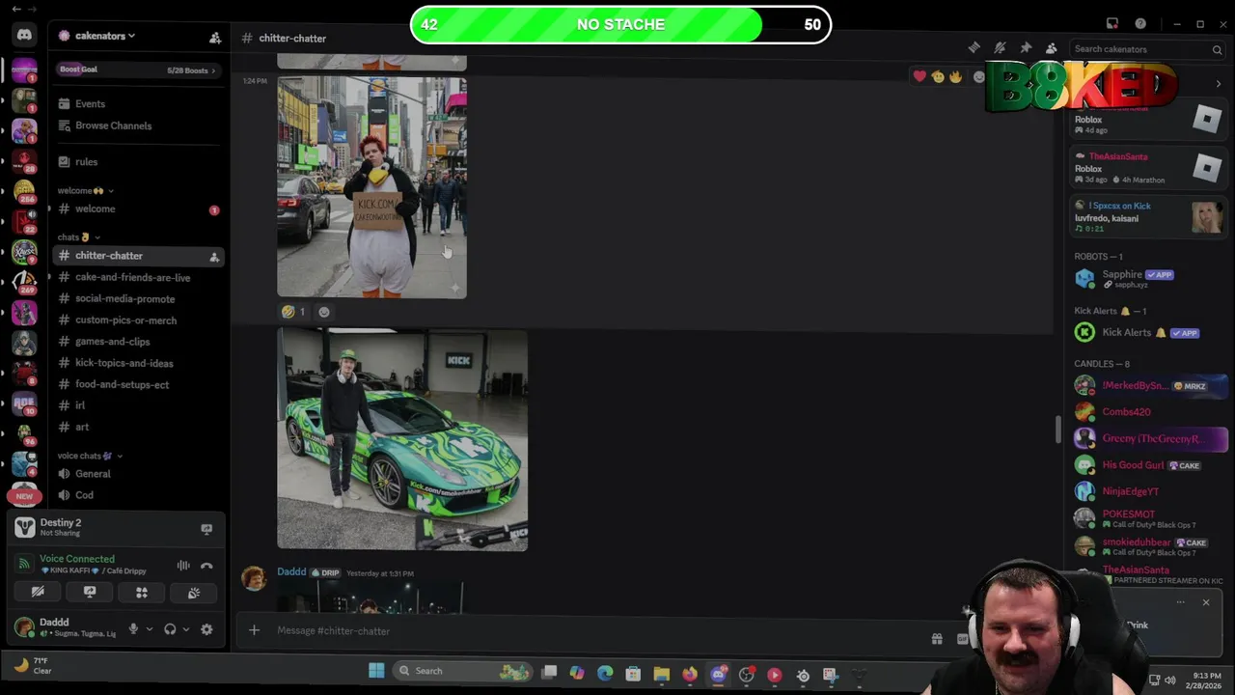Open cake-and-friends-are-live channel
Viewport: 1235px width, 695px height.
(x=132, y=278)
